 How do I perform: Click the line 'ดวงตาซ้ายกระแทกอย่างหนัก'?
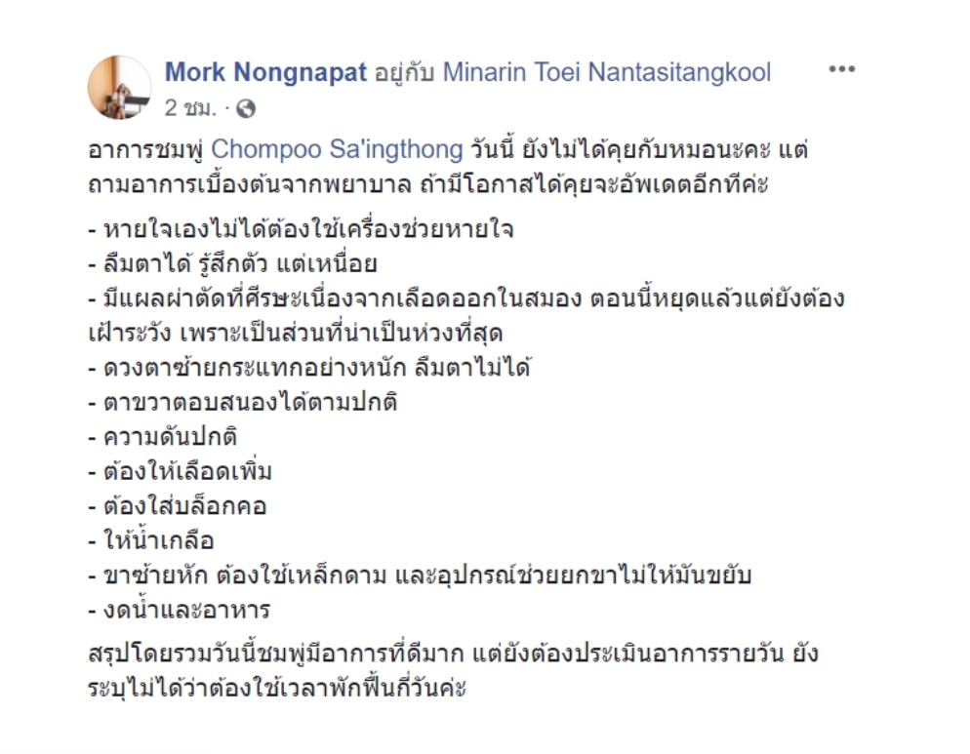tap(309, 368)
